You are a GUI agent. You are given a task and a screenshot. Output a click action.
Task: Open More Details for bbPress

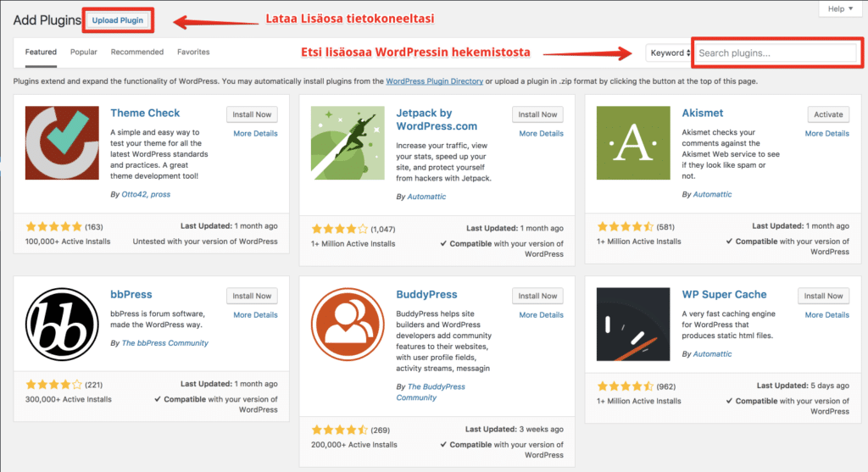click(x=255, y=315)
